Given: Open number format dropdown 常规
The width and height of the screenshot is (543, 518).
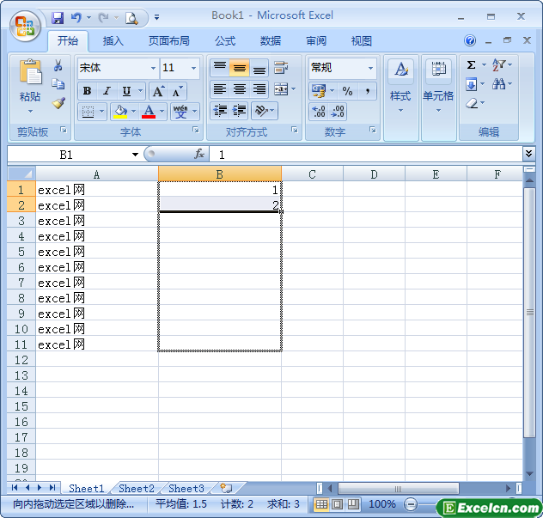Looking at the screenshot, I should [370, 68].
